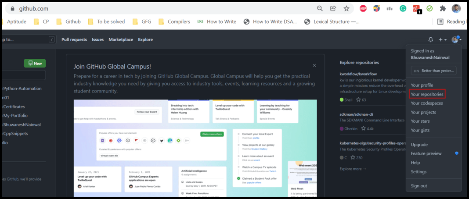Viewport: 469px width, 199px height.
Task: Click Explore more link
Action: click(x=353, y=169)
